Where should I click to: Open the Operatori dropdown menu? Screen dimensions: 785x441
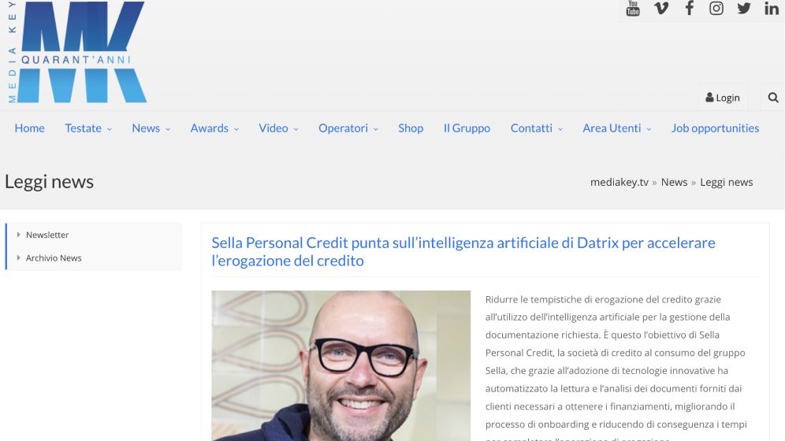(348, 128)
